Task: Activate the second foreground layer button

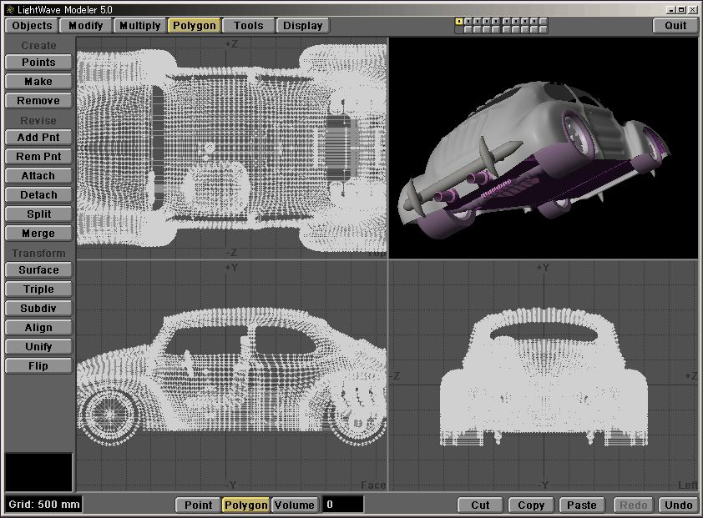Action: (x=468, y=21)
